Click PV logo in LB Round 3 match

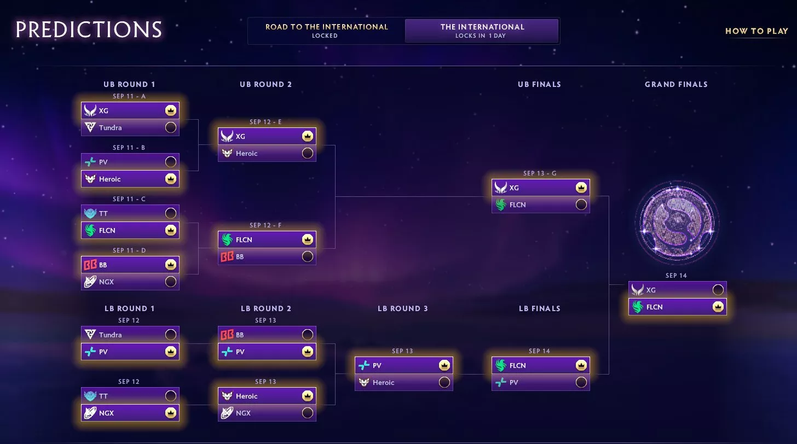363,365
